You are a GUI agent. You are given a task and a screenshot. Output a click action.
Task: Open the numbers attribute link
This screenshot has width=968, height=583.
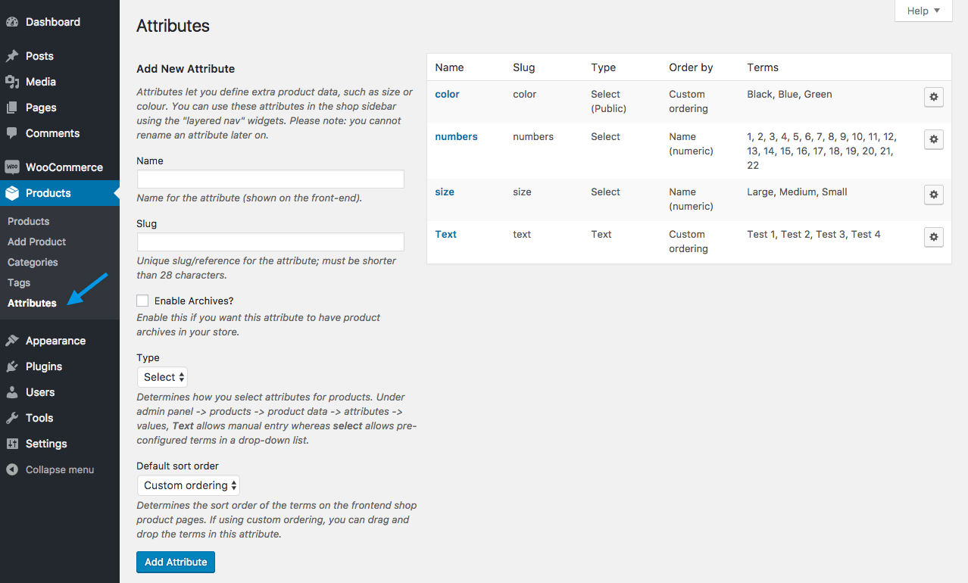[456, 136]
